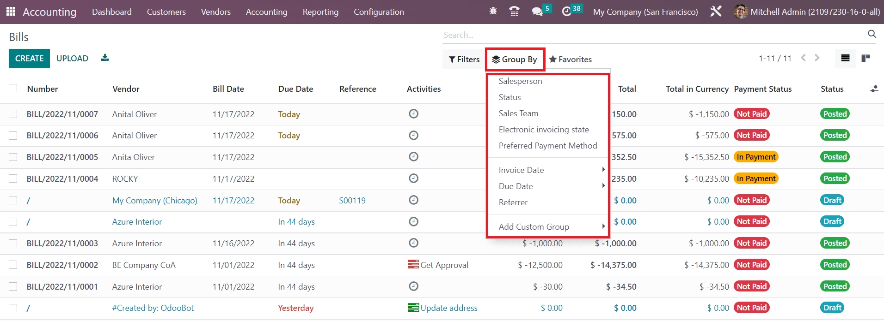Open the Reporting menu
884x321 pixels.
[x=320, y=12]
